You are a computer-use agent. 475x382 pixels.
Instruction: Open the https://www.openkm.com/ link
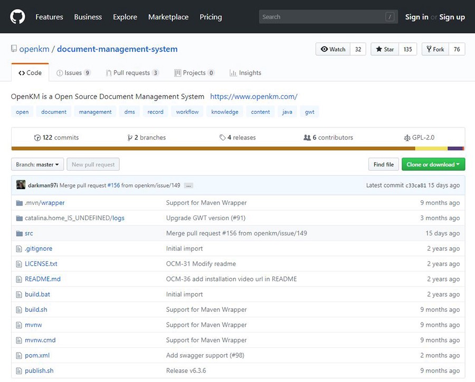253,96
